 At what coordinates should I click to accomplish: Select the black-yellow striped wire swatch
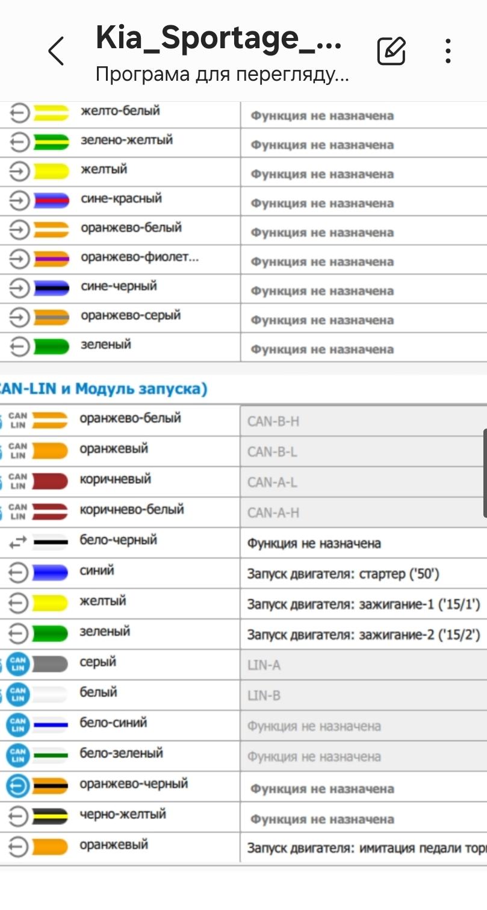tap(50, 817)
